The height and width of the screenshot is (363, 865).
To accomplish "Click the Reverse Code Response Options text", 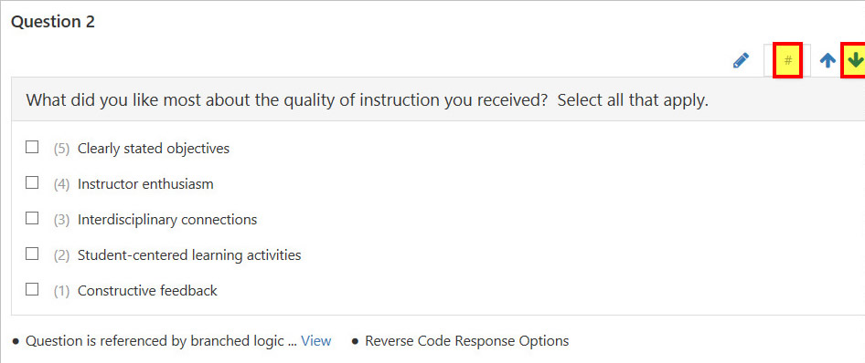I will pyautogui.click(x=466, y=341).
